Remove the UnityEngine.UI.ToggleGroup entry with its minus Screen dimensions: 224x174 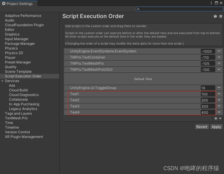coord(219,88)
